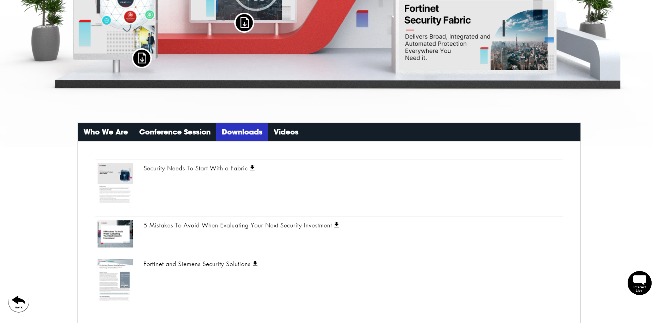
Task: Click download arrow beside 5 Mistakes To Avoid
Action: (336, 225)
